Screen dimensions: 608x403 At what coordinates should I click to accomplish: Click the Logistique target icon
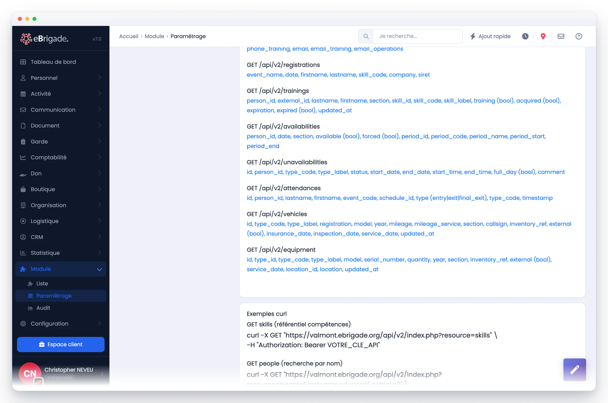(x=23, y=221)
